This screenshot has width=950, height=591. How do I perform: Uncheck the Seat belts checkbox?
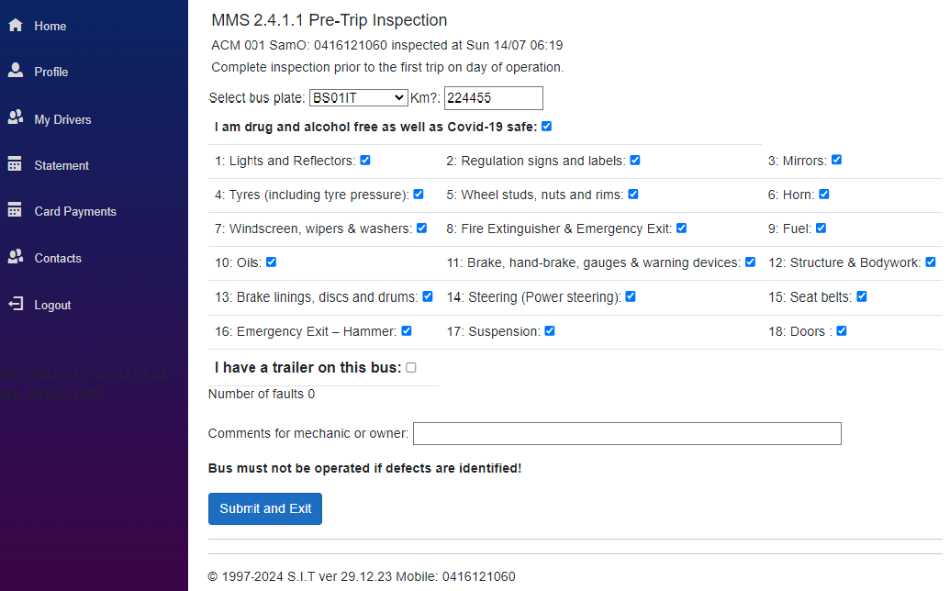click(862, 296)
